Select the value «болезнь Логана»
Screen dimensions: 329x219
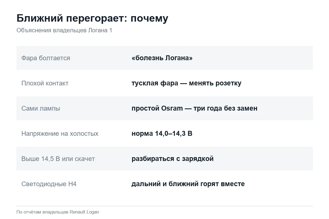point(162,58)
